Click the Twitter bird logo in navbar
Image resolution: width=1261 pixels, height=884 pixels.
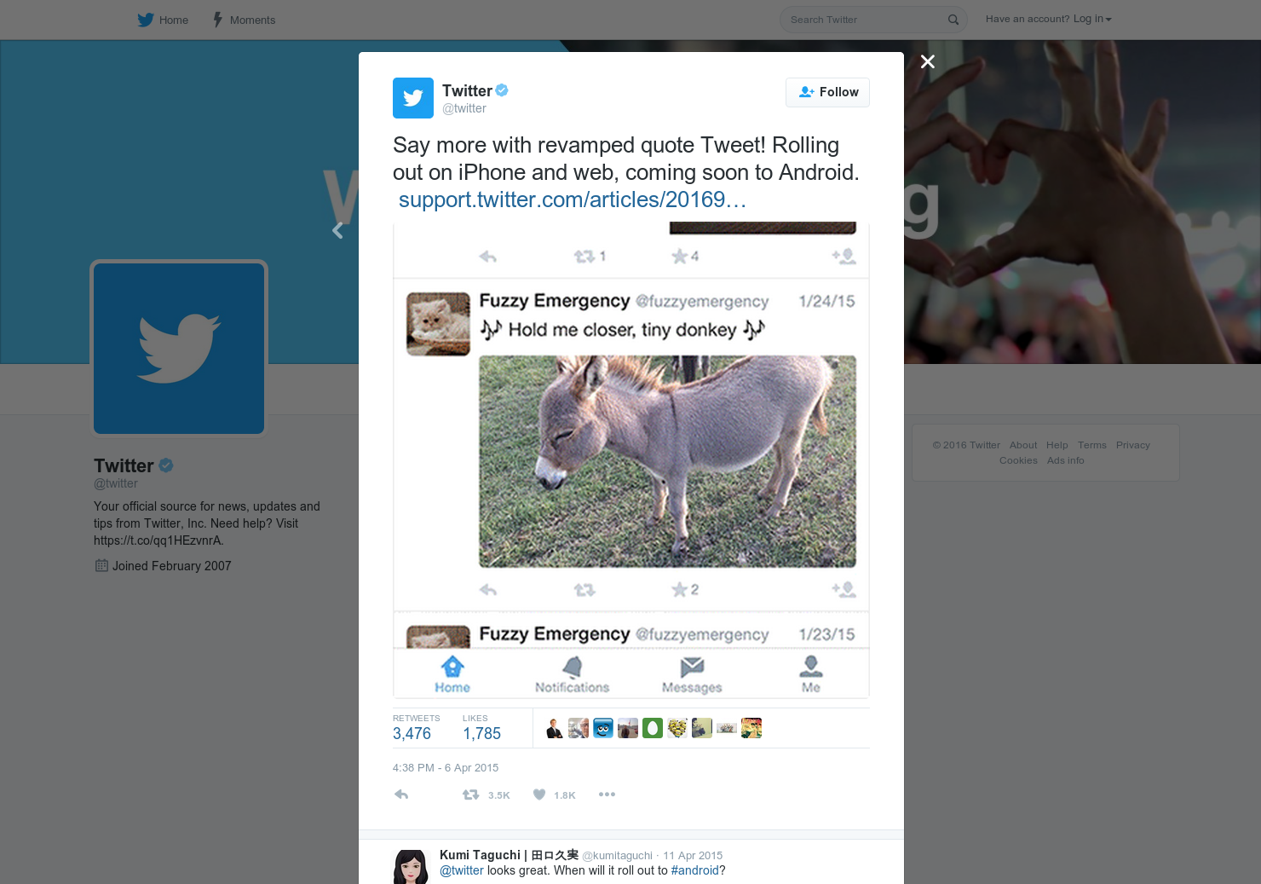(146, 20)
